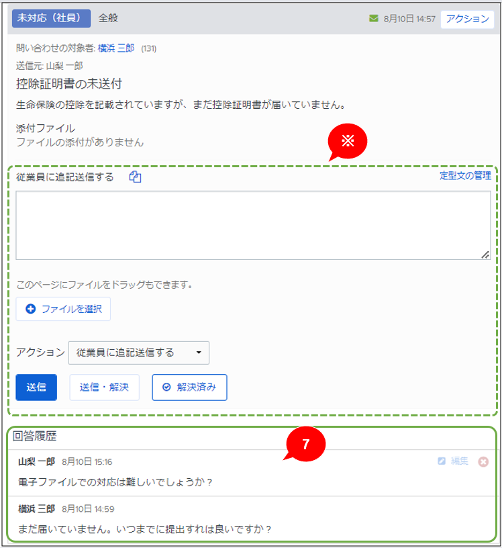Viewport: 502px width, 548px height.
Task: Click the employee number (131)
Action: click(x=149, y=48)
